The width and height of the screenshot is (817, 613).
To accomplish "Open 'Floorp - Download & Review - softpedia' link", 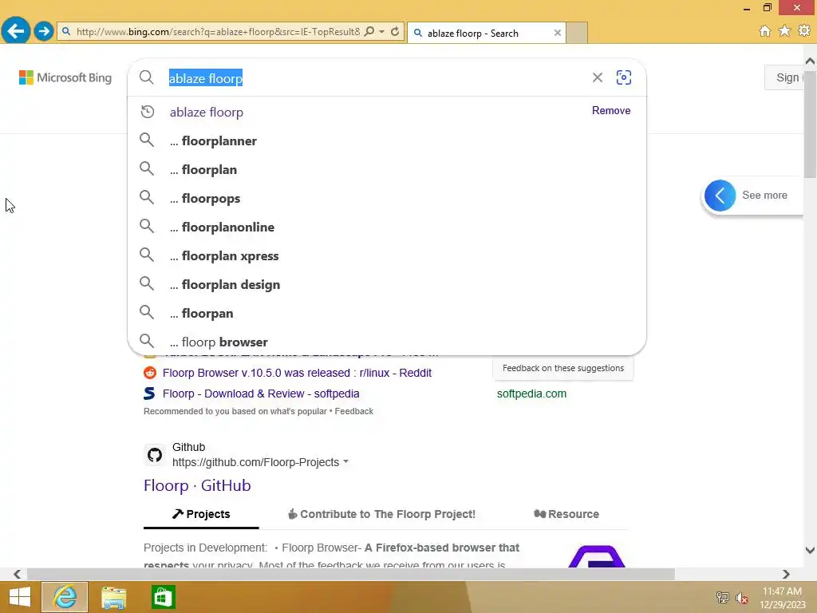I will pos(261,394).
